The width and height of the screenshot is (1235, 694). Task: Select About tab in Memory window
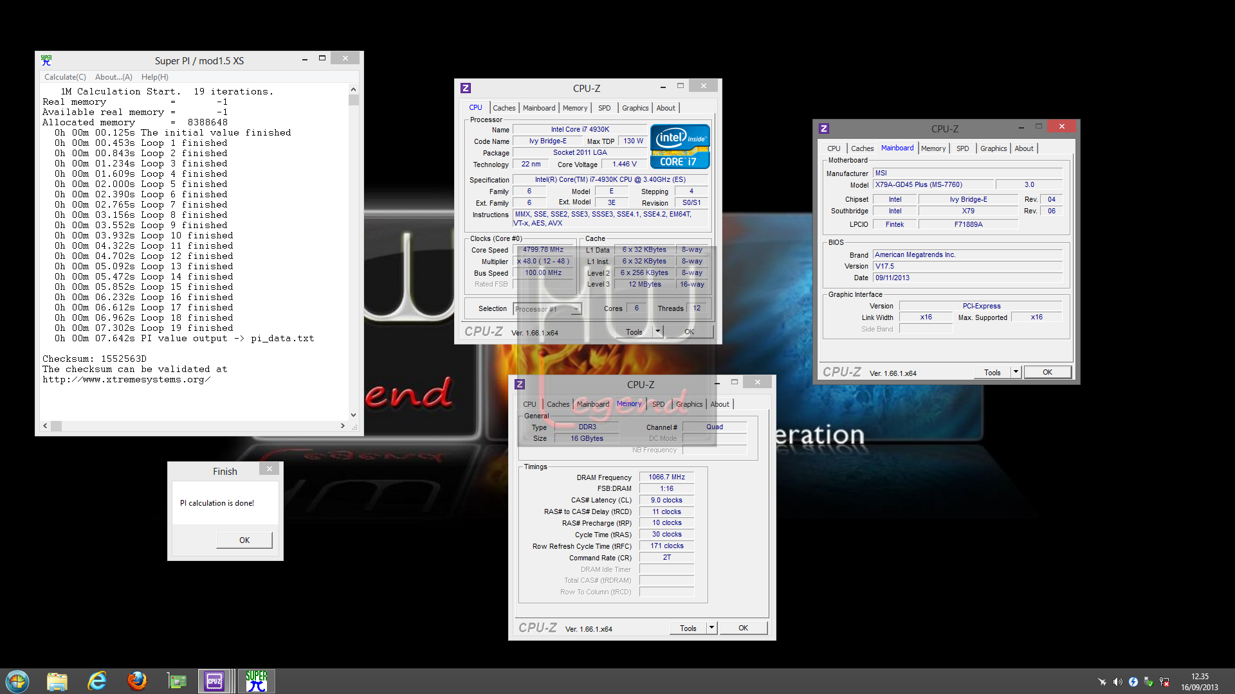(x=720, y=404)
